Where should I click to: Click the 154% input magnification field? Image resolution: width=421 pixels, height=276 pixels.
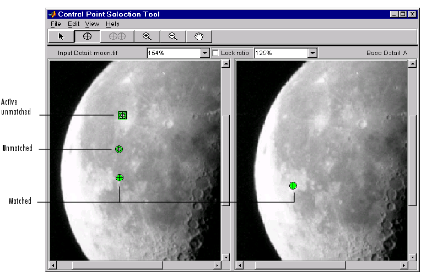point(174,53)
